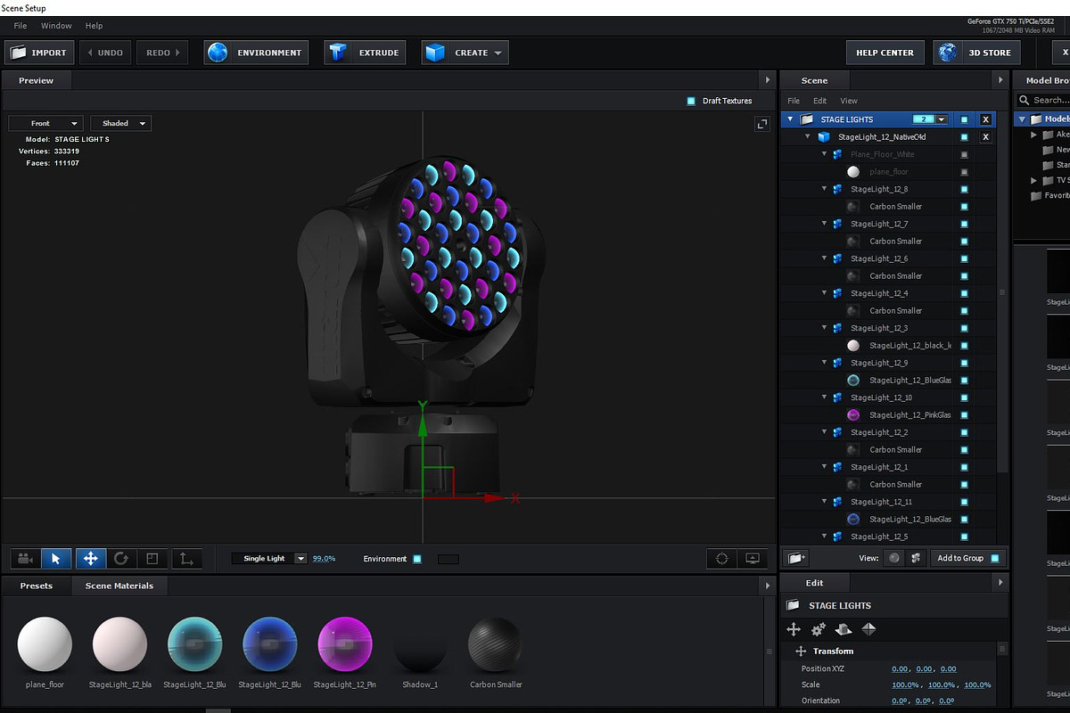The height and width of the screenshot is (713, 1070).
Task: Click the Extrude T-shape icon
Action: click(338, 53)
